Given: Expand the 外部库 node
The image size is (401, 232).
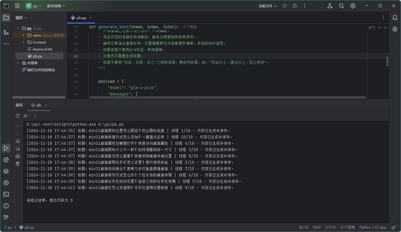Looking at the screenshot, I should coord(18,63).
